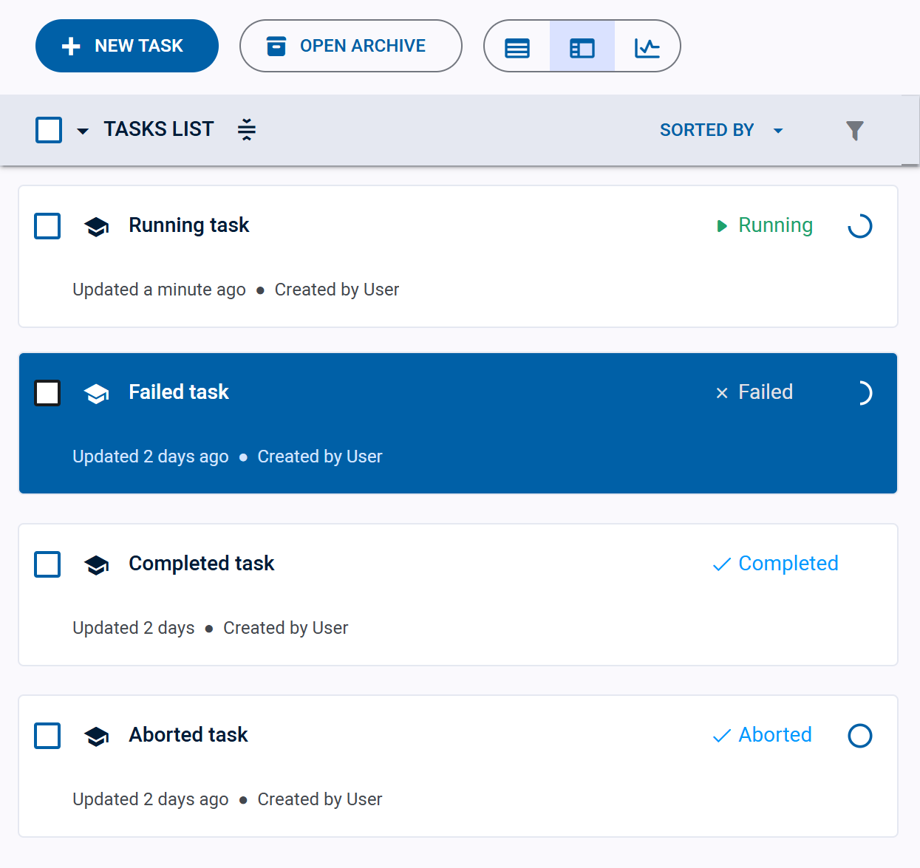The width and height of the screenshot is (920, 868).
Task: Select the checkbox for Completed task
Action: coord(47,564)
